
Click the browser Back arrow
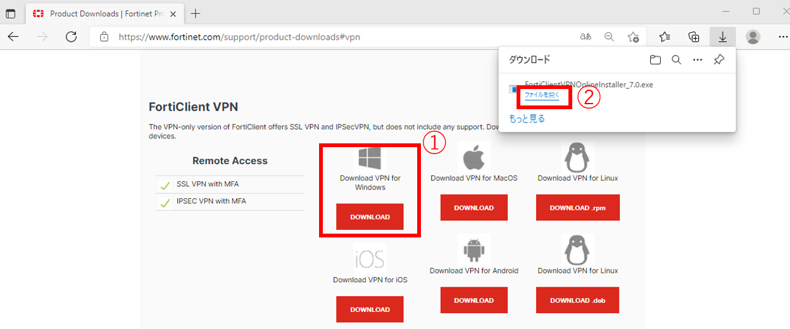click(13, 37)
